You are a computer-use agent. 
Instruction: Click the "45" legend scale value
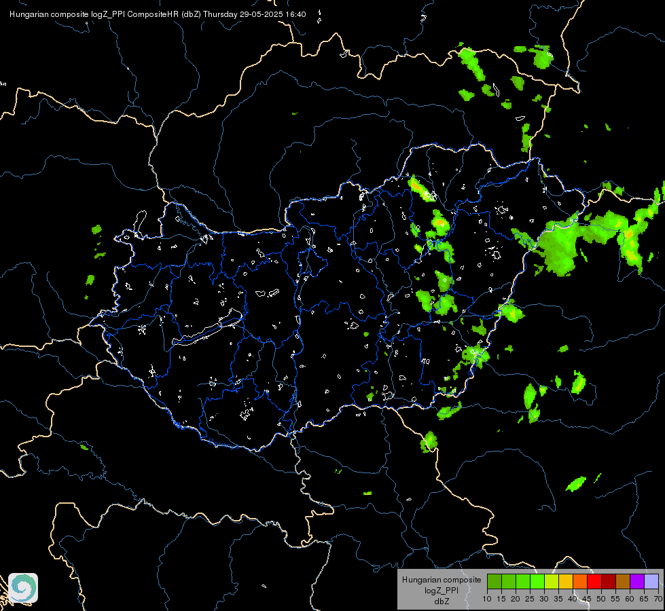coord(587,599)
